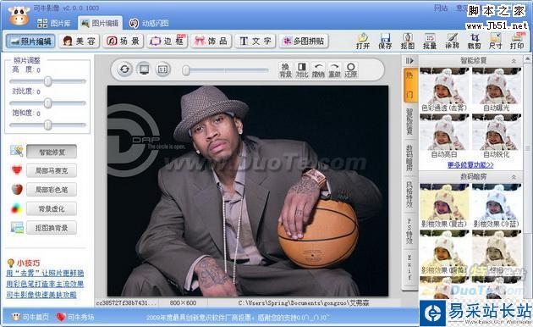Click the 1:1 actual size icon
This screenshot has height=327, width=533.
pos(162,69)
